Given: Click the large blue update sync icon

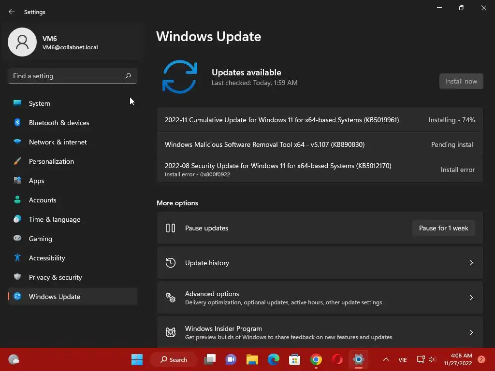Looking at the screenshot, I should coord(180,77).
